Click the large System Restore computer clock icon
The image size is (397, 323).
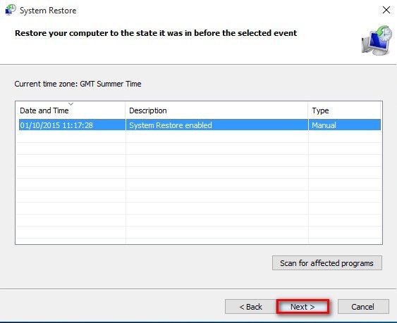pos(377,40)
